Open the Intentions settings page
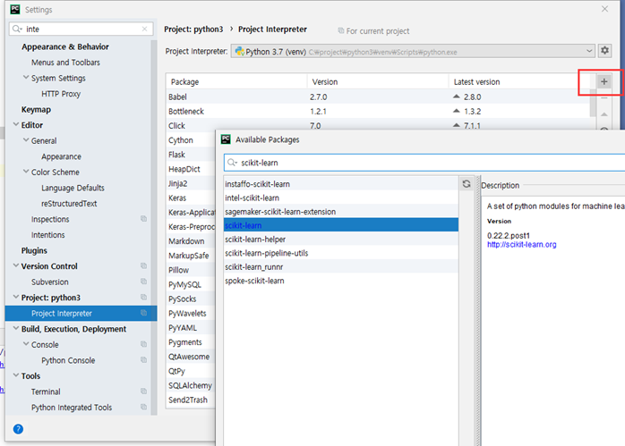This screenshot has height=446, width=625. (47, 235)
